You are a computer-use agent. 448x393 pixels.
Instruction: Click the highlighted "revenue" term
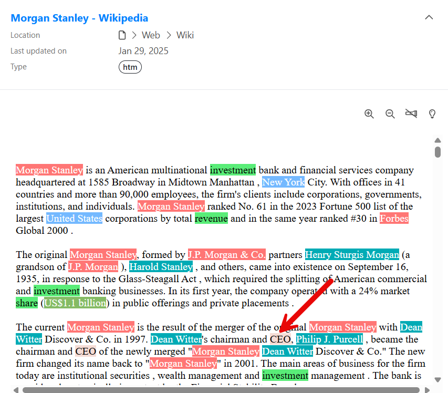pyautogui.click(x=211, y=219)
